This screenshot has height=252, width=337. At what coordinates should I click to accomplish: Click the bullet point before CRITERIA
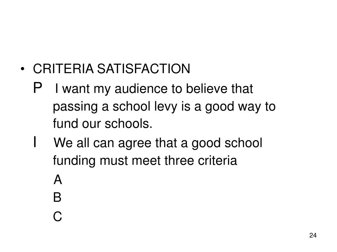click(x=22, y=69)
